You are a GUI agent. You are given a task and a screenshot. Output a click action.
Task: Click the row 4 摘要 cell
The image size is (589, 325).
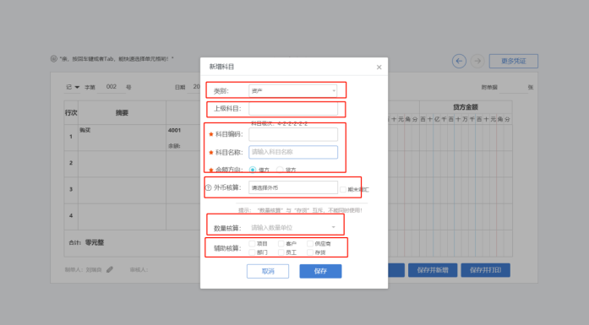(x=122, y=217)
